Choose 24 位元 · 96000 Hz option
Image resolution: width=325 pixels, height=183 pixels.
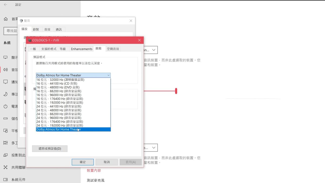[x=73, y=118]
